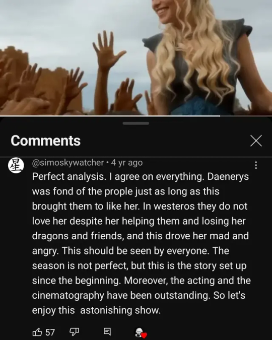
Task: Tap the comments sheet drag handle
Action: click(x=136, y=123)
